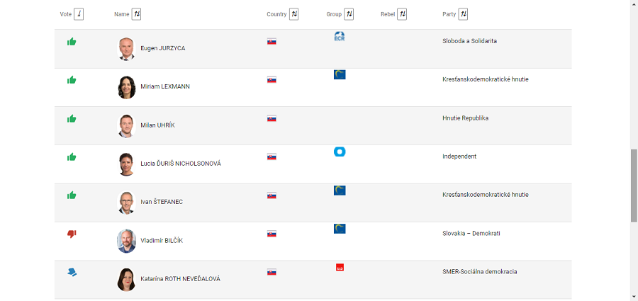
Task: Select Milan UHRÍK name link
Action: [157, 125]
